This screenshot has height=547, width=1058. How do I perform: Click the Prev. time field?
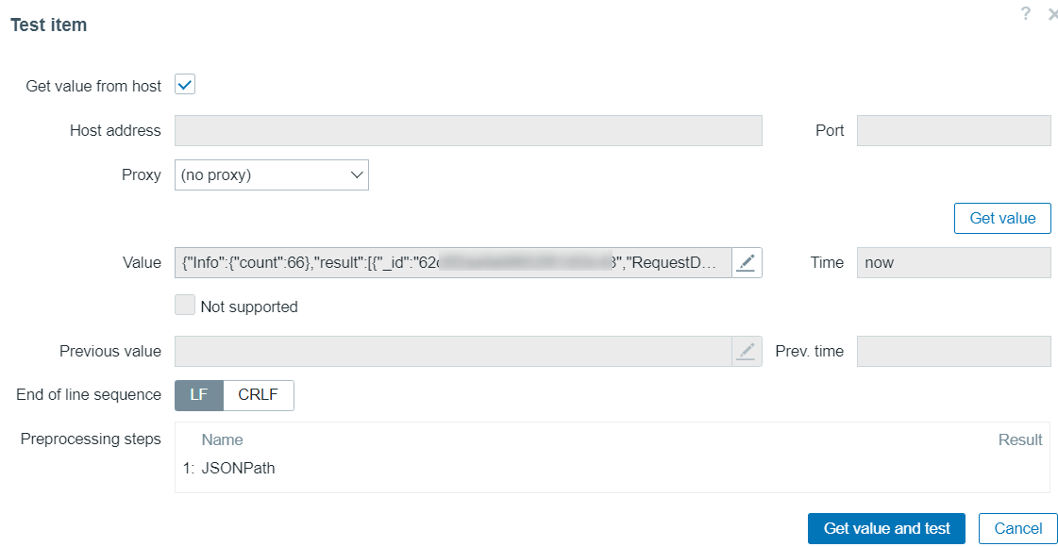click(953, 352)
